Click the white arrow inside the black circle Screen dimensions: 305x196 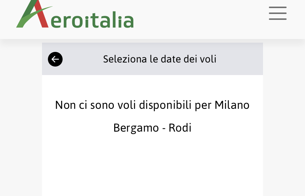(55, 59)
